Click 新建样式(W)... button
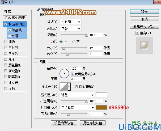This screenshot has width=161, height=131. [144, 27]
